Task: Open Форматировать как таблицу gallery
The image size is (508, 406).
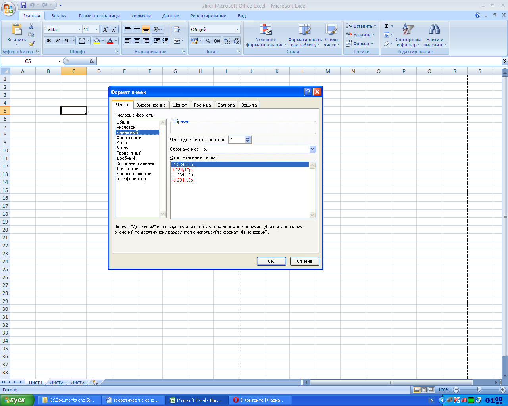Action: (x=305, y=35)
